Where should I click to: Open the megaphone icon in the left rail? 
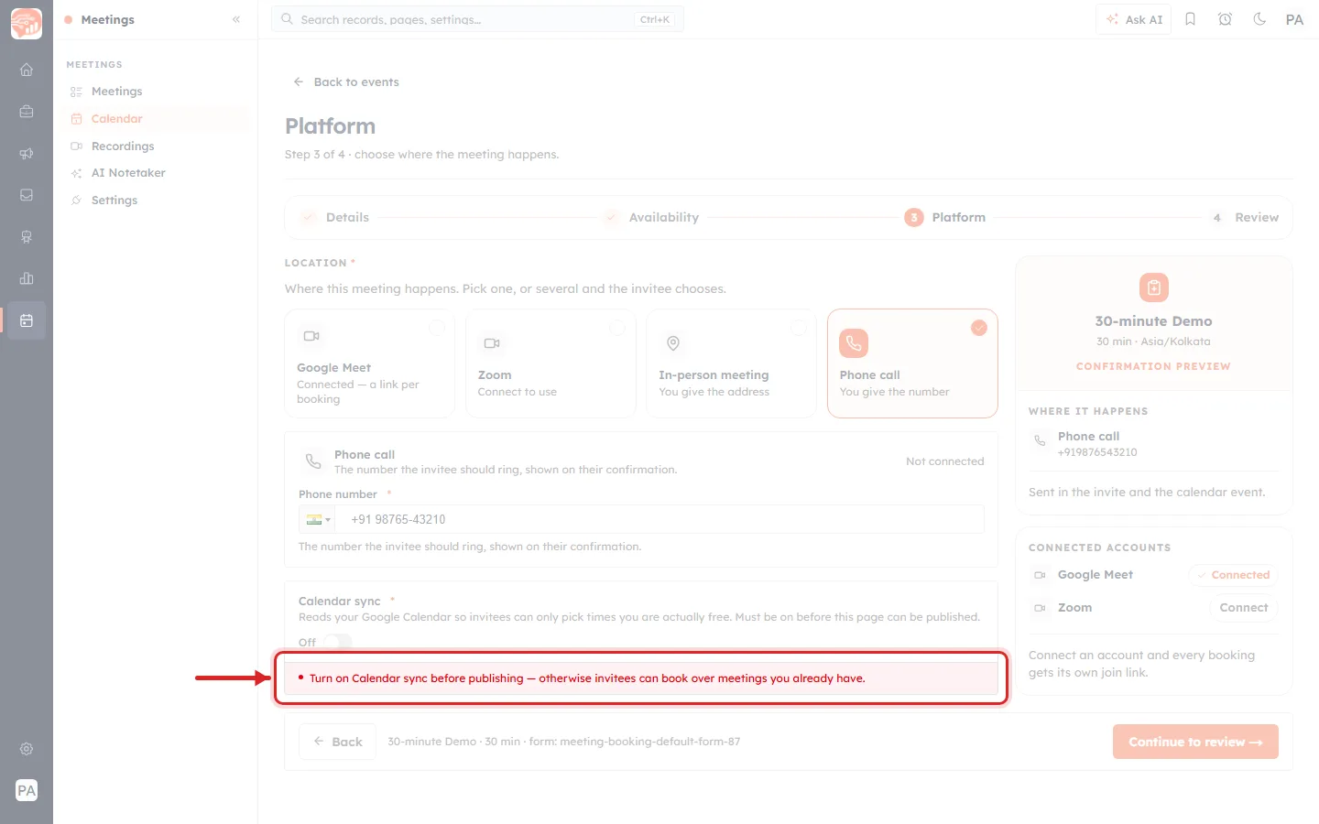(x=27, y=154)
